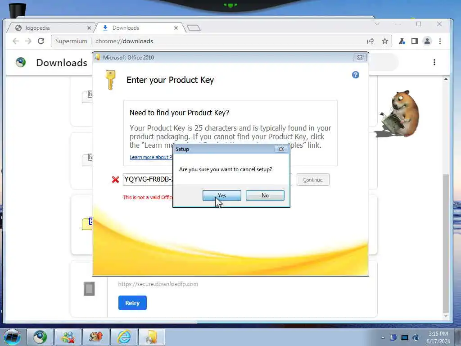This screenshot has width=461, height=346.
Task: Open the Office setup taskbar item
Action: 152,337
